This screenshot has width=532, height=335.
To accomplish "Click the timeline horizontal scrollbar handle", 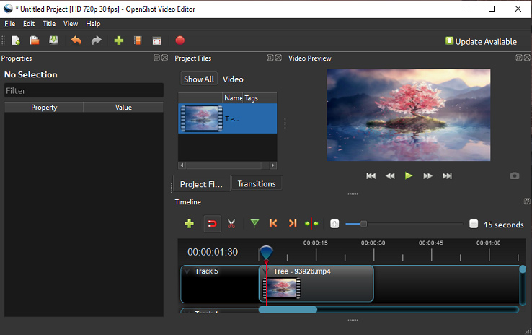I will 288,310.
